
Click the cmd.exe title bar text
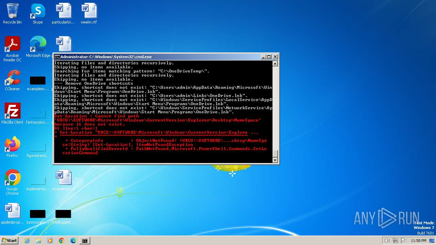[x=106, y=57]
